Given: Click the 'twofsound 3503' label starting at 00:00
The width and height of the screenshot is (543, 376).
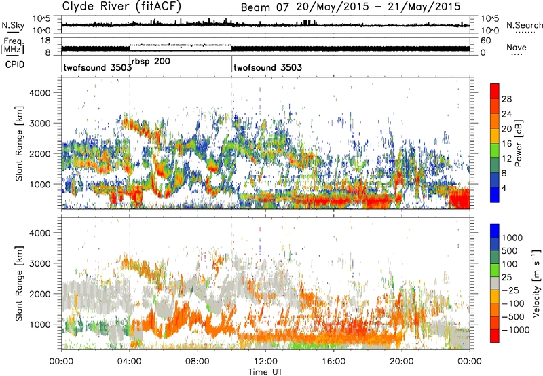Looking at the screenshot, I should click(97, 67).
